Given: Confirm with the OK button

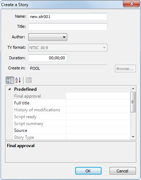Looking at the screenshot, I should point(88,171).
